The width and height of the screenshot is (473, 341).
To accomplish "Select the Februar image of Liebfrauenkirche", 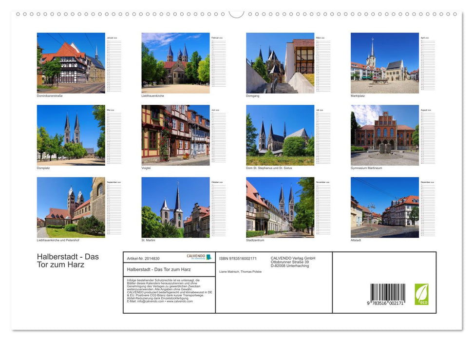I will tap(175, 63).
